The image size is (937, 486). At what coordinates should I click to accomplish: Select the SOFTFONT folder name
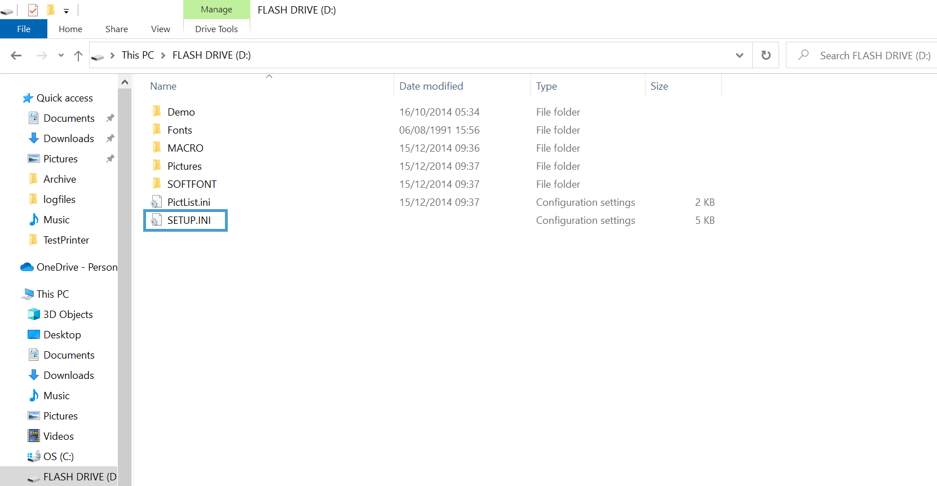tap(192, 184)
